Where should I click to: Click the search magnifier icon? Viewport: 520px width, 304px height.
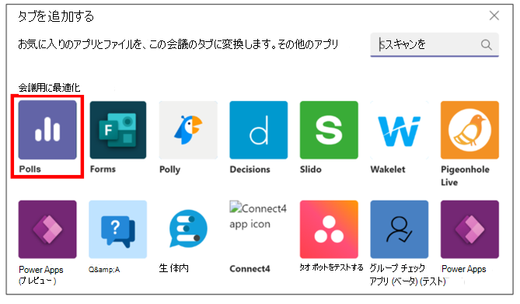pyautogui.click(x=486, y=44)
